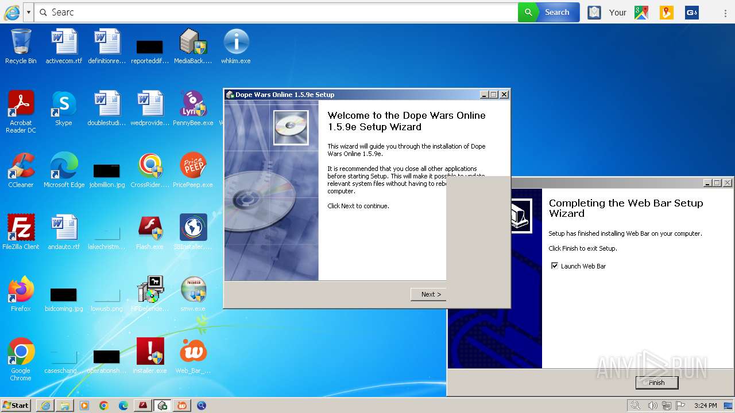This screenshot has height=413, width=735.
Task: Click the 3:24 PM clock
Action: (x=705, y=406)
